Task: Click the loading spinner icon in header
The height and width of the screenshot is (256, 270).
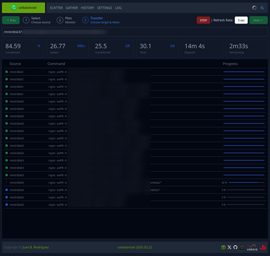Action: pos(254,8)
